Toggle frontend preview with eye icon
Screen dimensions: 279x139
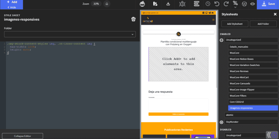coord(253,4)
